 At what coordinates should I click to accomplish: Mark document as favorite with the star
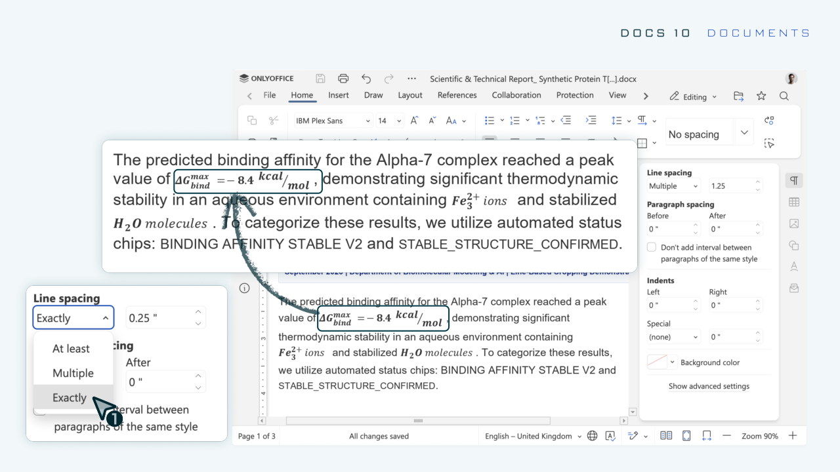coord(761,96)
